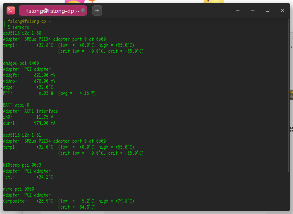Select the fslong@fslong-dp:~ tab
This screenshot has height=214, width=293.
(x=53, y=11)
